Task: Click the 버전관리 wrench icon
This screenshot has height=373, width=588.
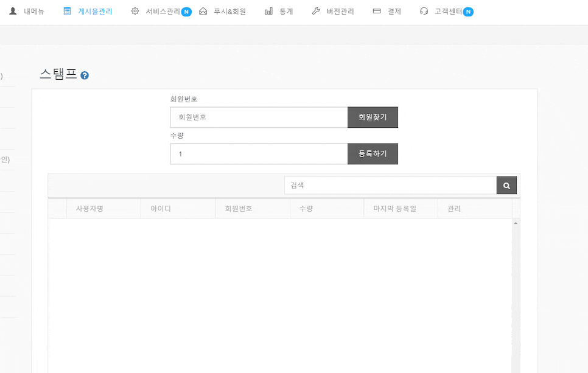Action: (315, 11)
